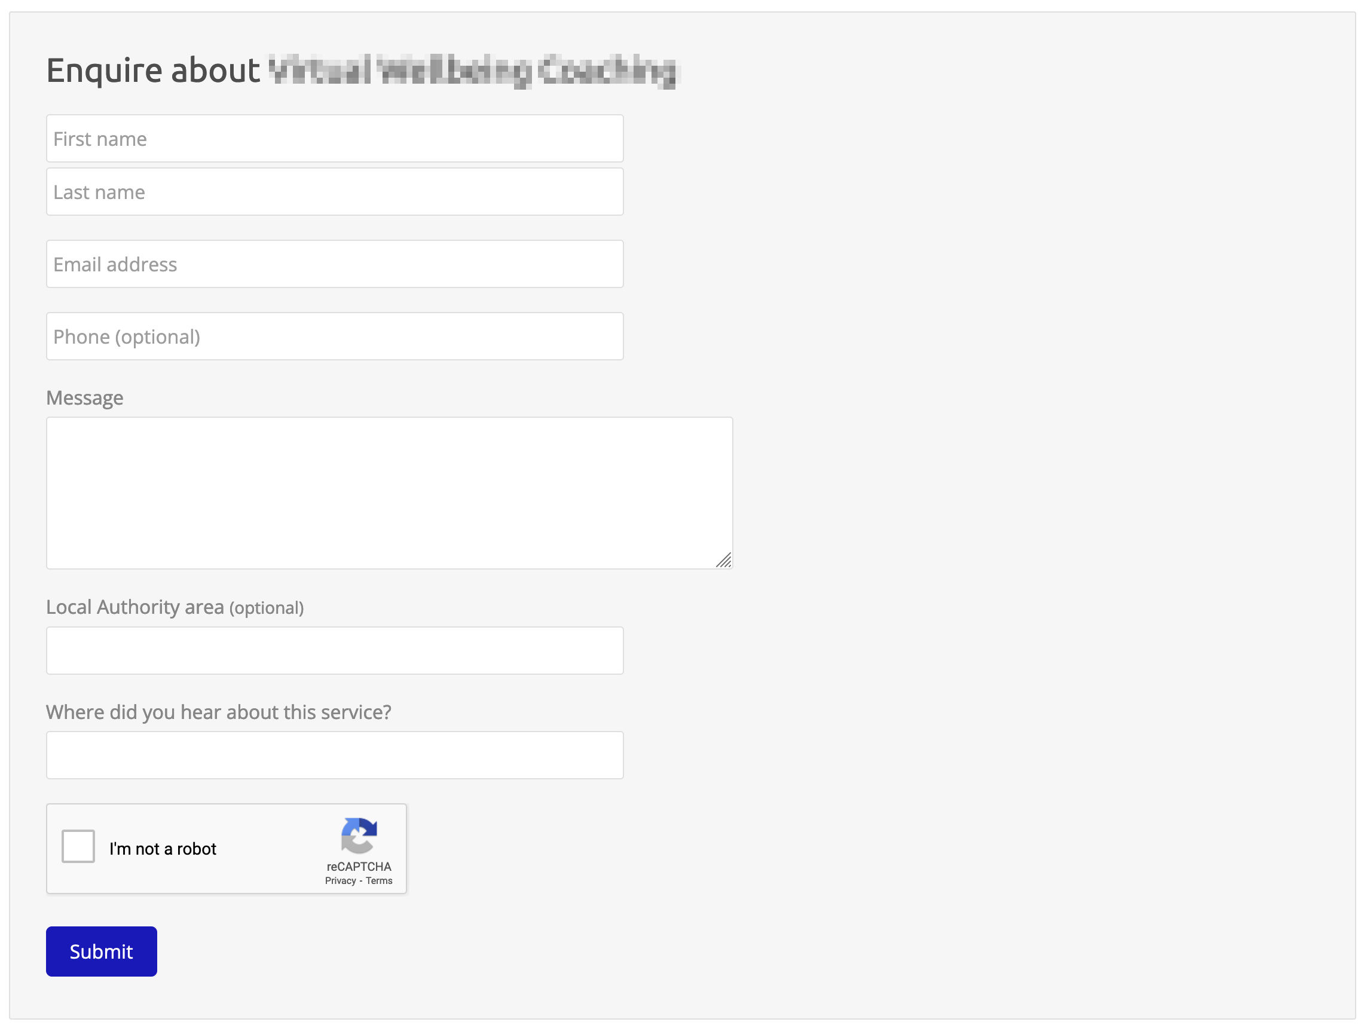Click the hear about this service input
The height and width of the screenshot is (1028, 1364).
(335, 755)
